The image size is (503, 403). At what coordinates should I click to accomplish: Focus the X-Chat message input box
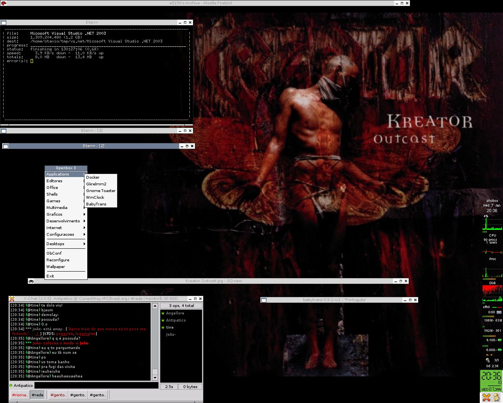point(96,385)
